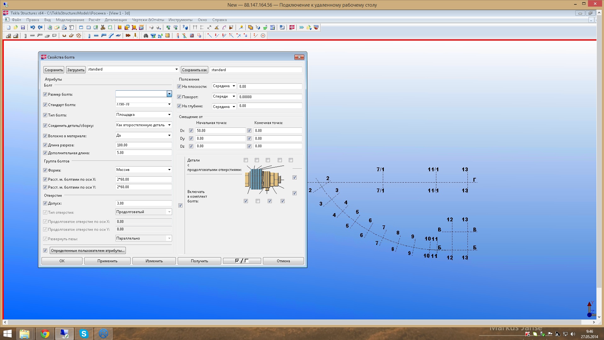Click the Save model toolbar icon
Screen dimensions: 604x340
[23, 28]
